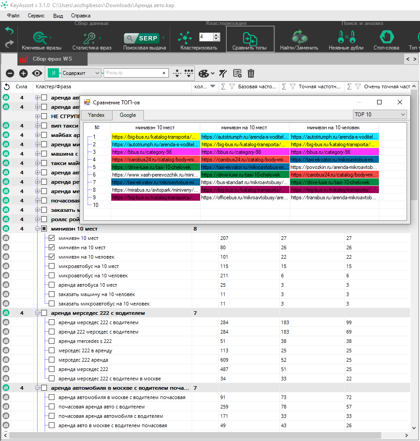Click the add-list icon next to the trash
420x441 pixels.
(x=237, y=74)
